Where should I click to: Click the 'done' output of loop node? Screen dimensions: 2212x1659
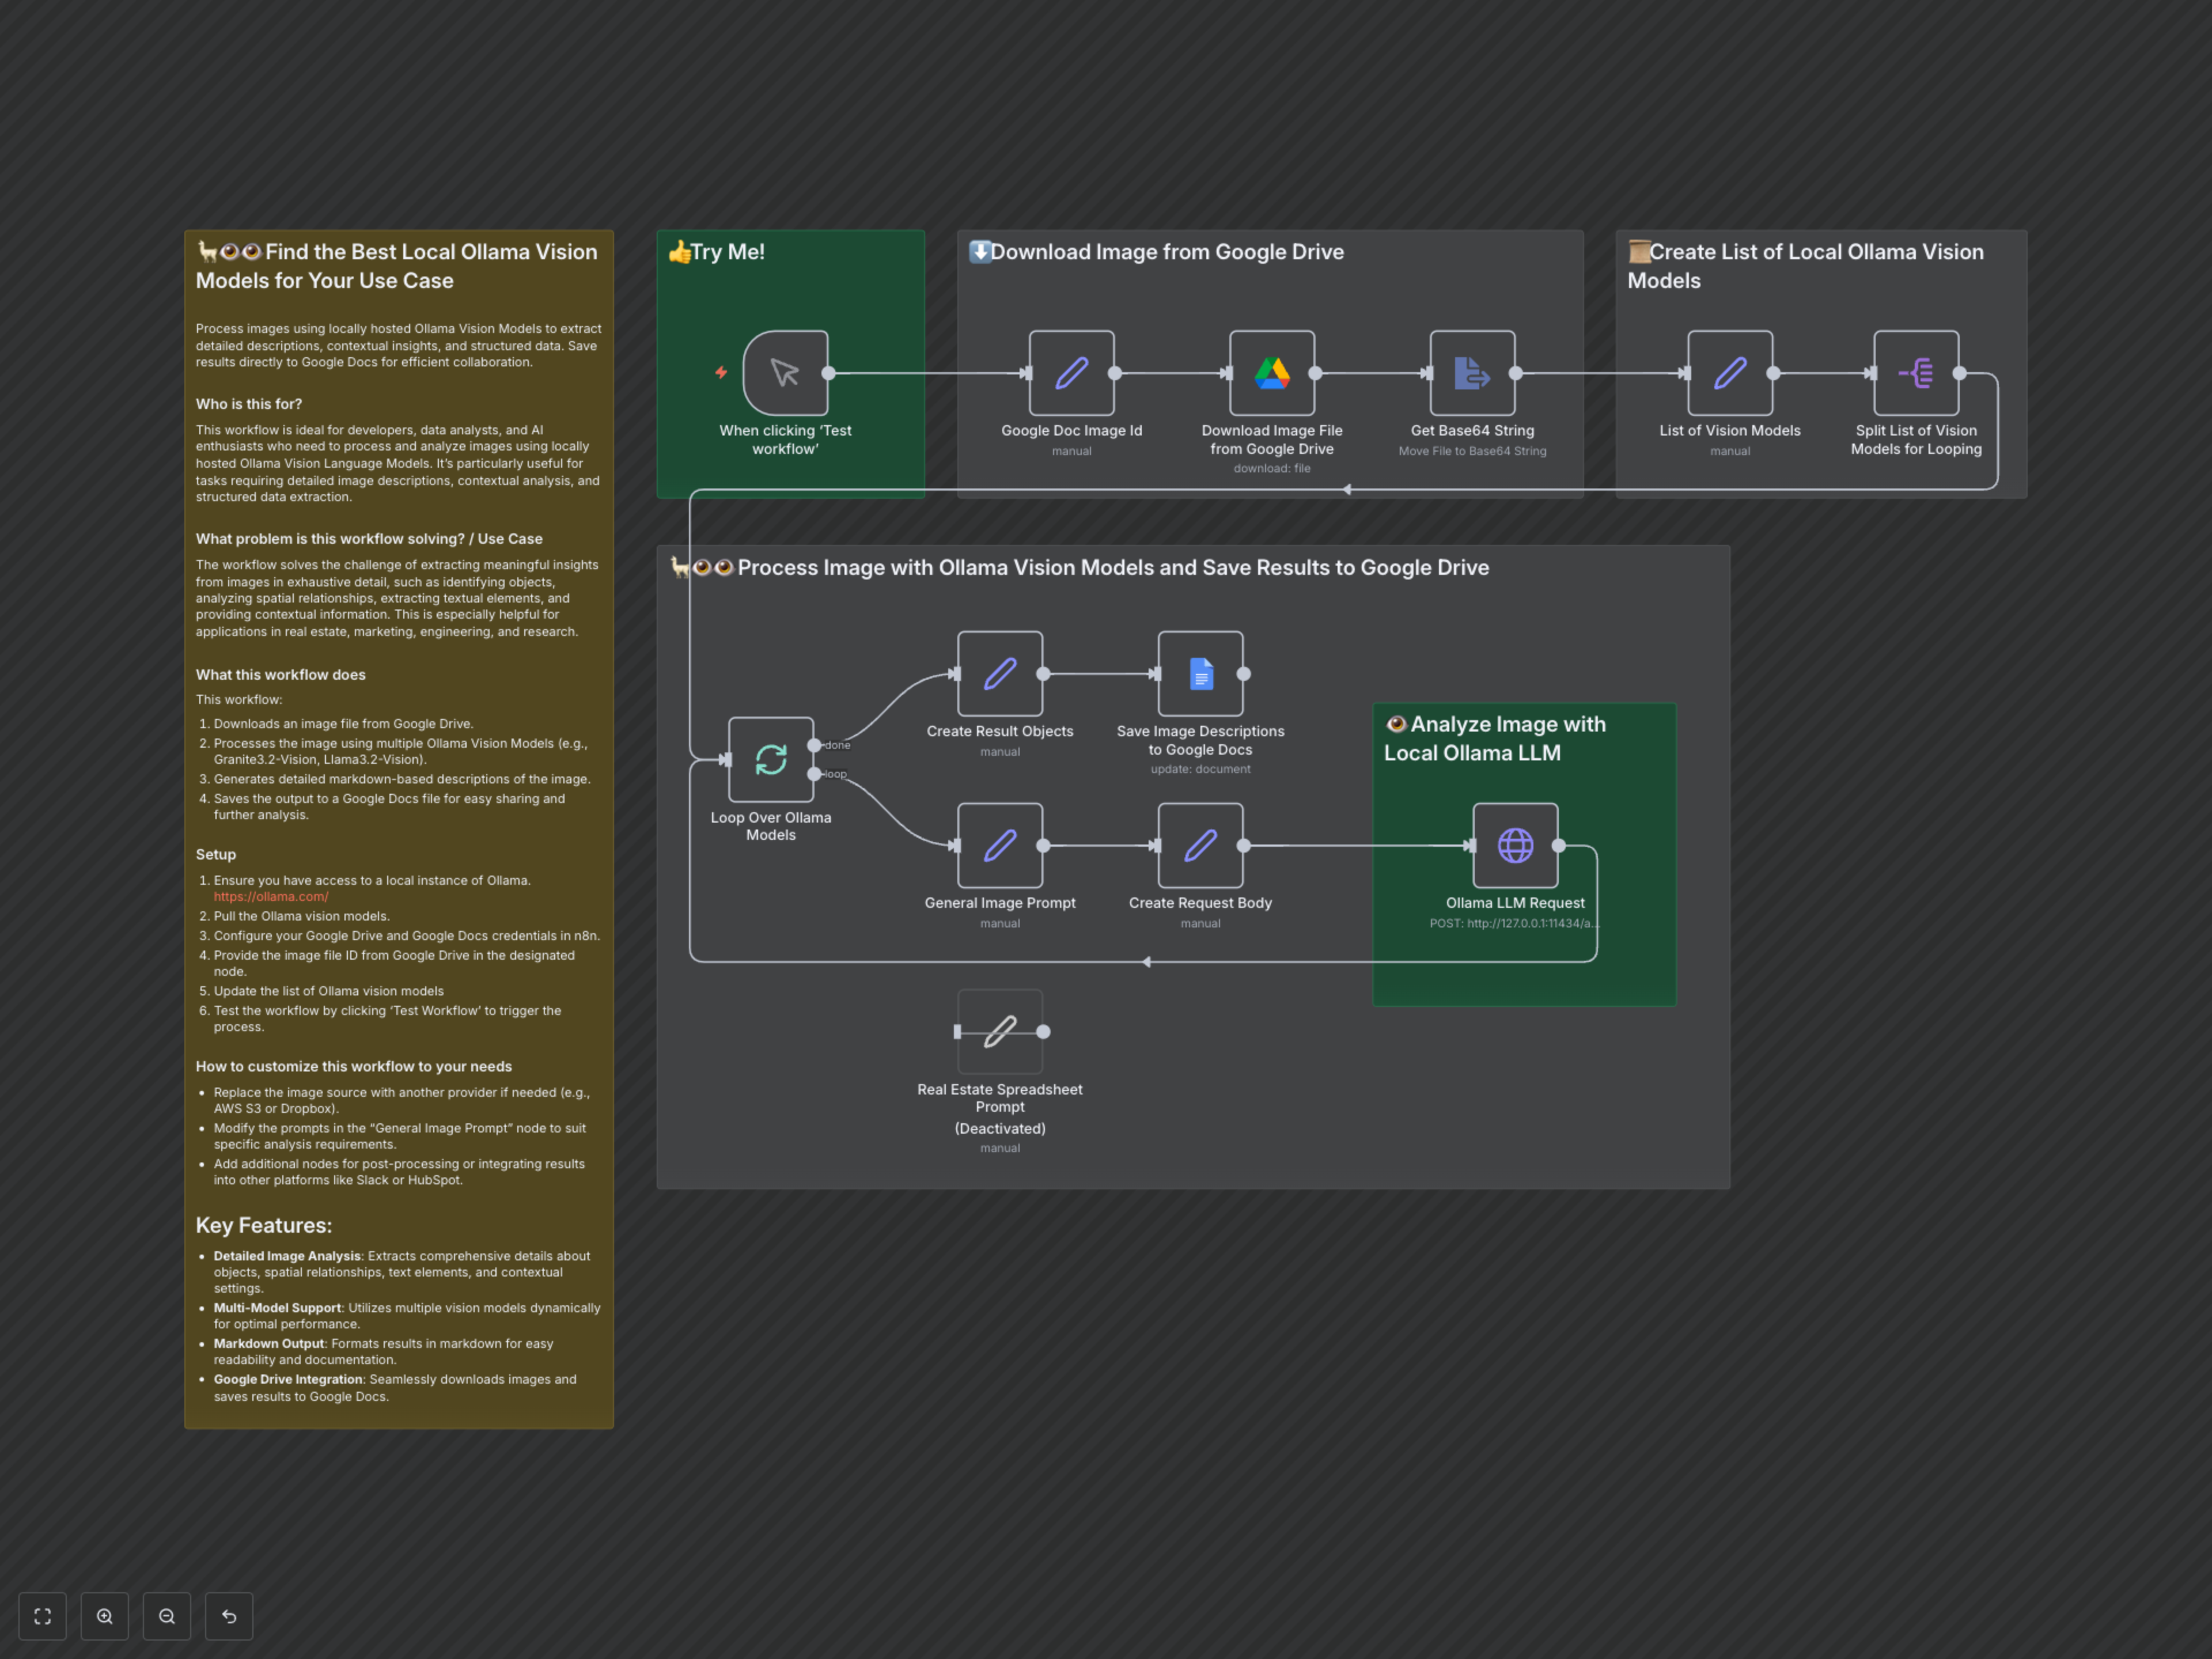pos(815,745)
